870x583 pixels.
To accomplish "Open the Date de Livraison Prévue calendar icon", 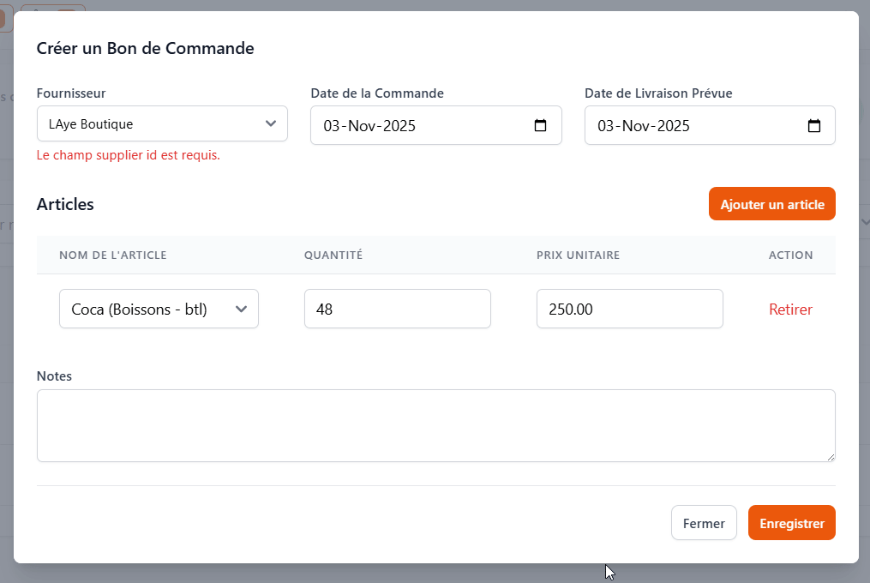I will click(x=813, y=126).
